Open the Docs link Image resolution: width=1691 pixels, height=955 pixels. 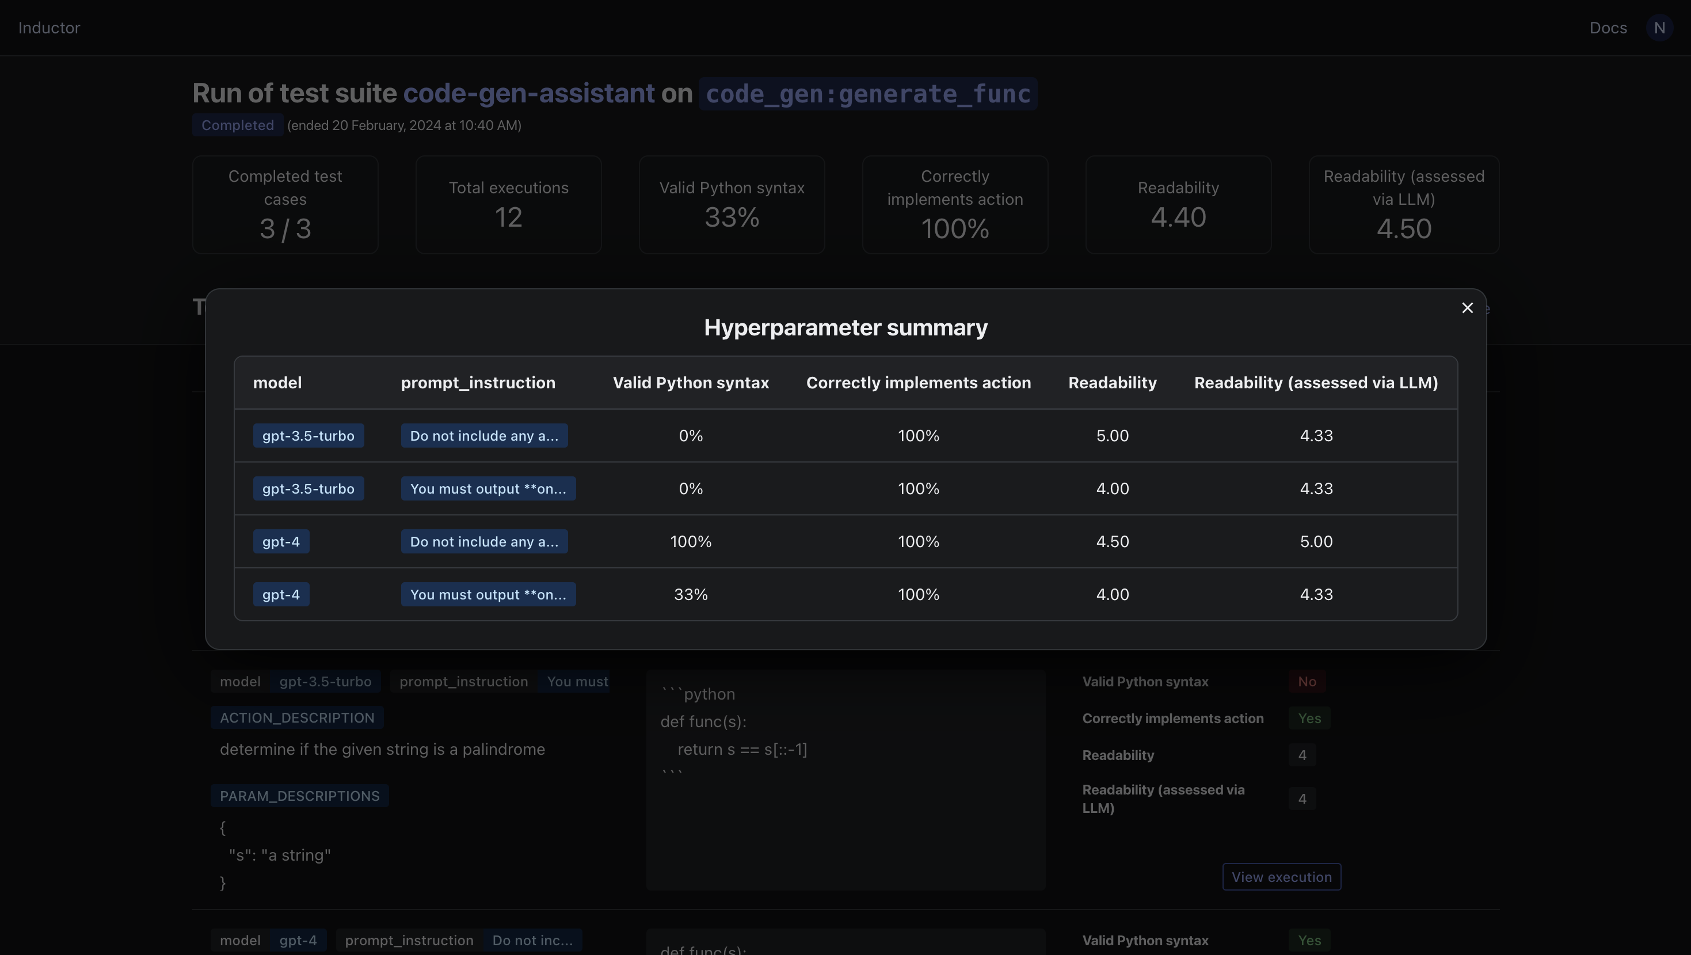pyautogui.click(x=1608, y=28)
